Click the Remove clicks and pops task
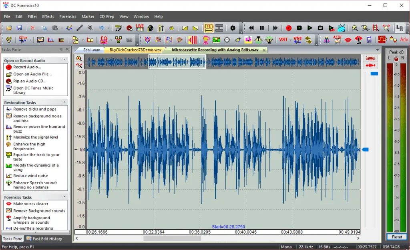The height and width of the screenshot is (250, 410). point(34,109)
